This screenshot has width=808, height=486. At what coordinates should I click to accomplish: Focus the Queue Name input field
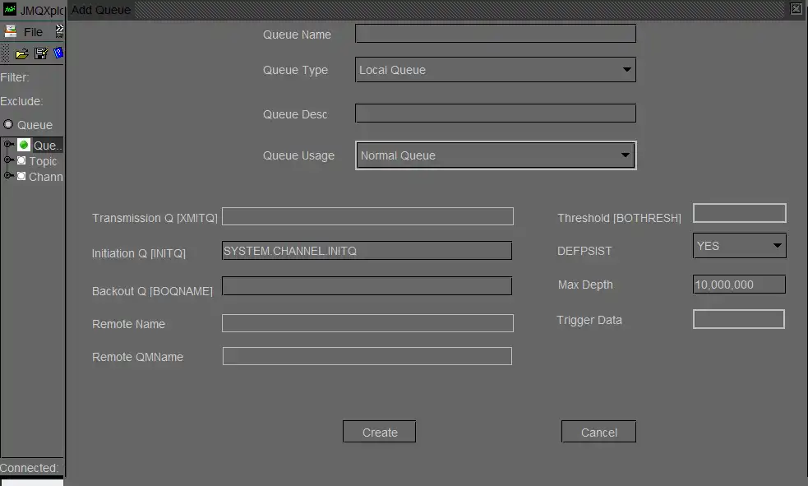pos(495,34)
